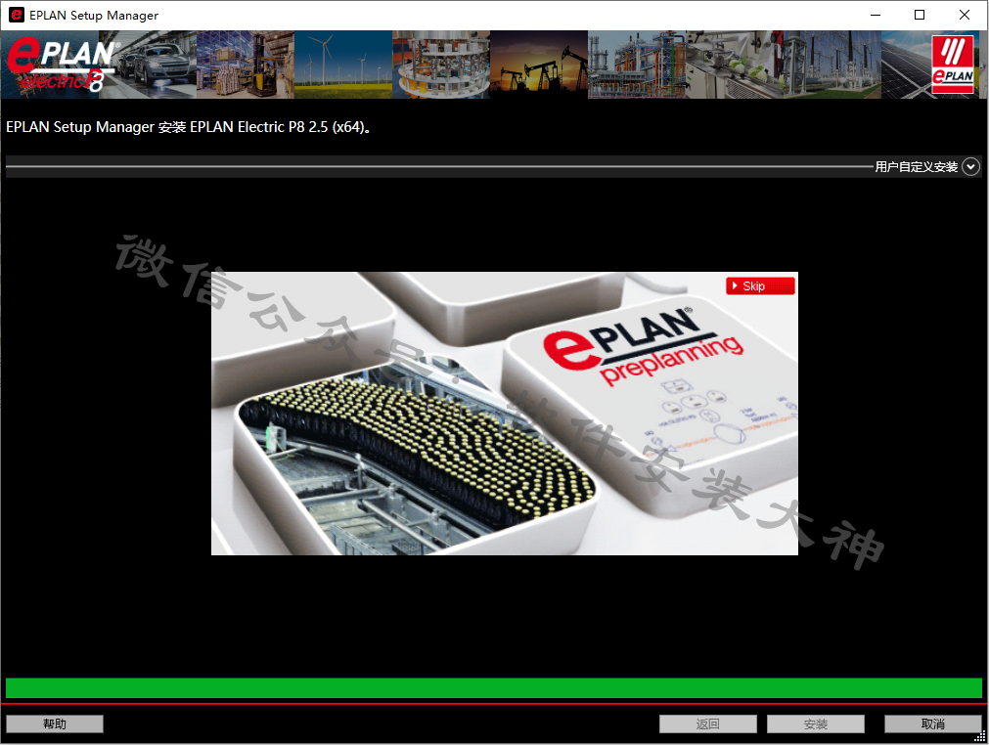
Task: Click the installing EPLAN Electric P8 2.5 (x64) text
Action: [x=189, y=127]
